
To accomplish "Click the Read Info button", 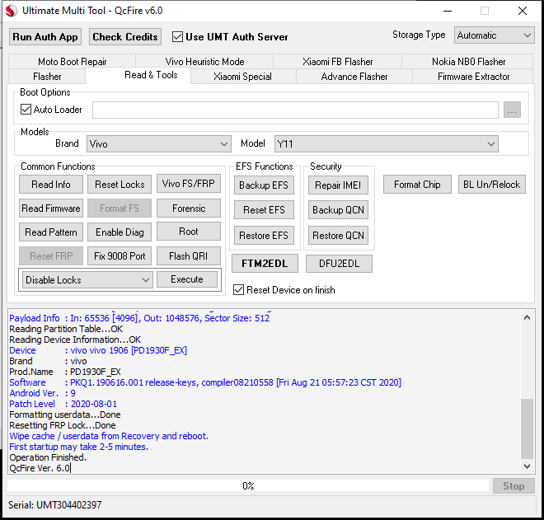I will pyautogui.click(x=51, y=185).
